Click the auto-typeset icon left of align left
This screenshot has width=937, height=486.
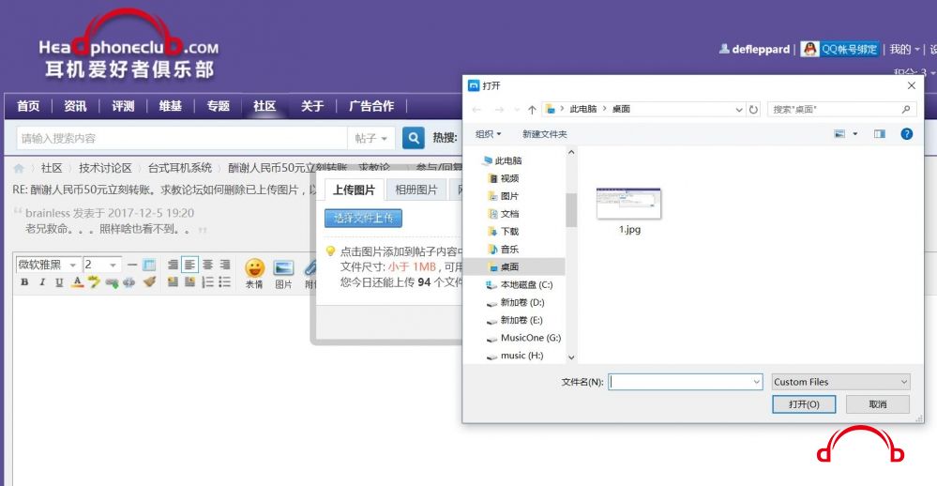point(173,265)
